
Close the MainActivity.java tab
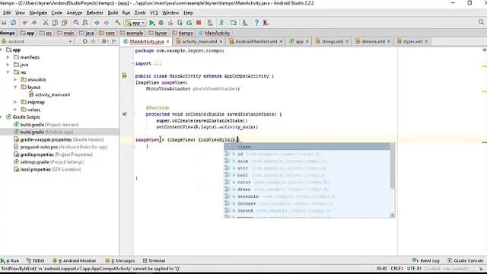(168, 41)
